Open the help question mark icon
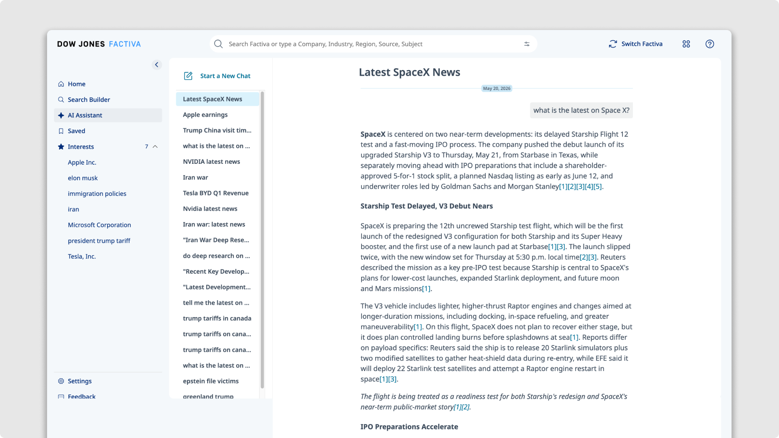 click(x=710, y=44)
